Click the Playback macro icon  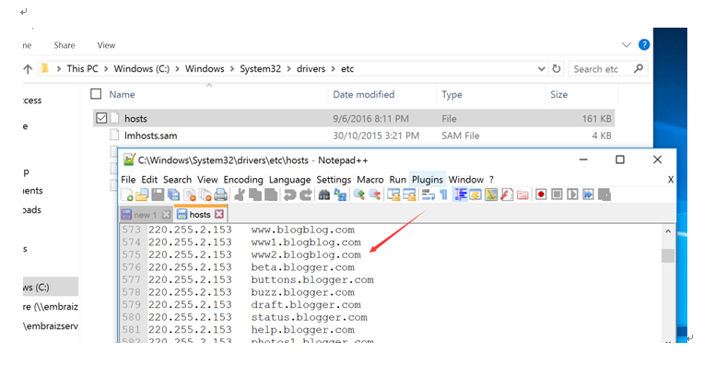coord(572,195)
